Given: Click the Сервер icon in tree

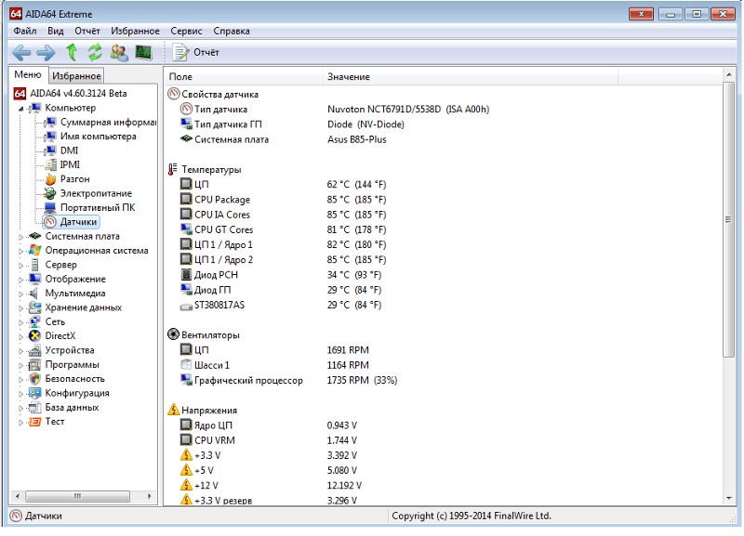Looking at the screenshot, I should coord(34,265).
